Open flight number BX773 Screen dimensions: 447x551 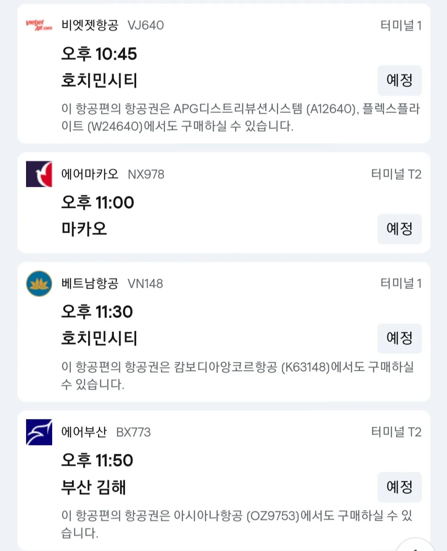coord(133,432)
